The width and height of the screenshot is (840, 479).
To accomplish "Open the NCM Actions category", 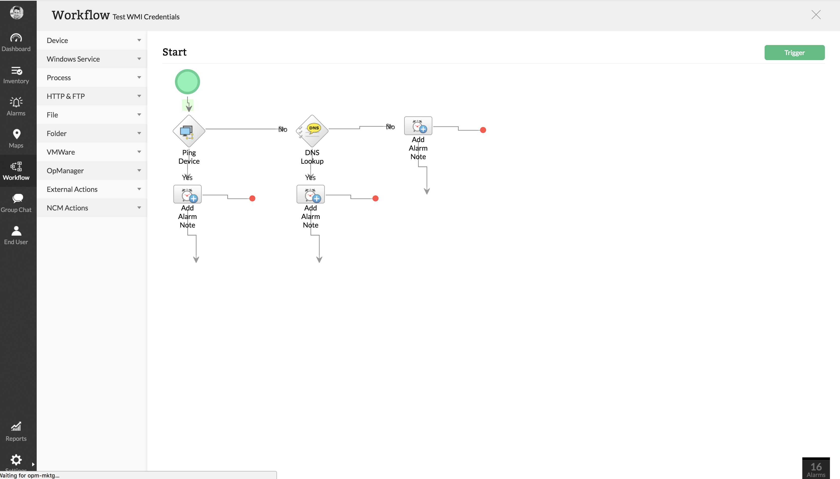I will click(x=92, y=208).
